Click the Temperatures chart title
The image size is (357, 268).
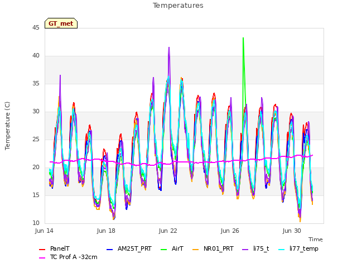click(x=178, y=6)
